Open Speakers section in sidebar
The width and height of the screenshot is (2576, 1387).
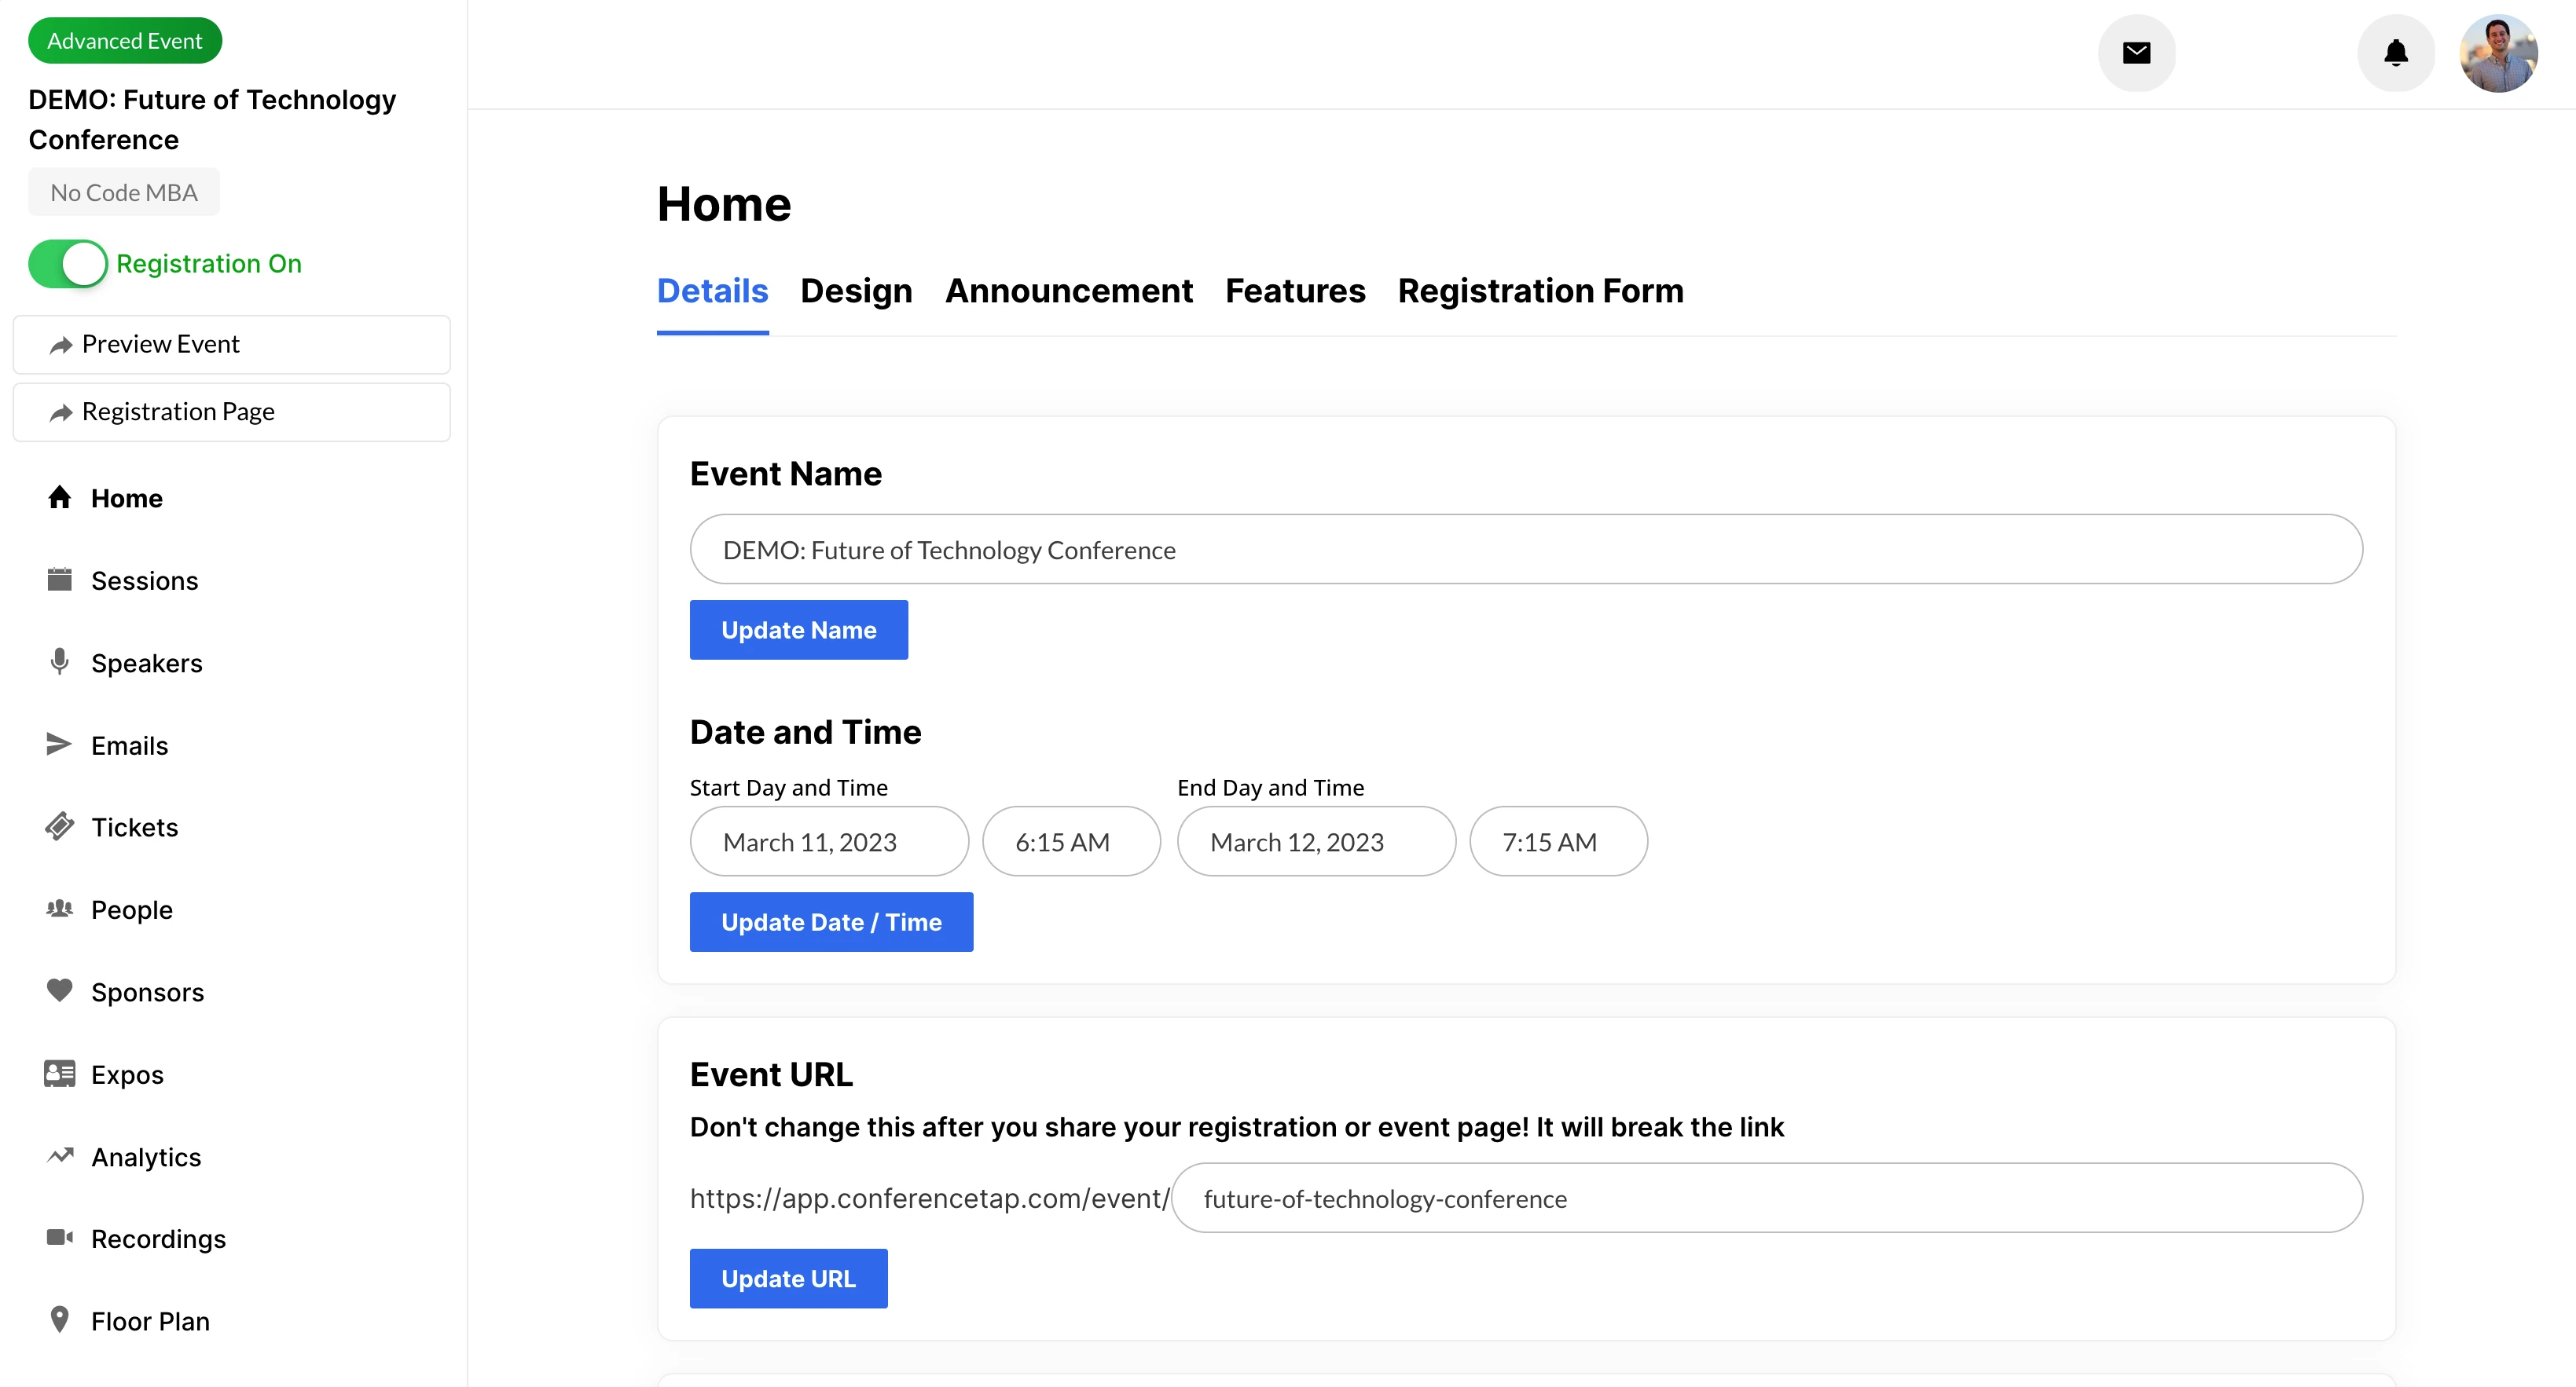[146, 663]
